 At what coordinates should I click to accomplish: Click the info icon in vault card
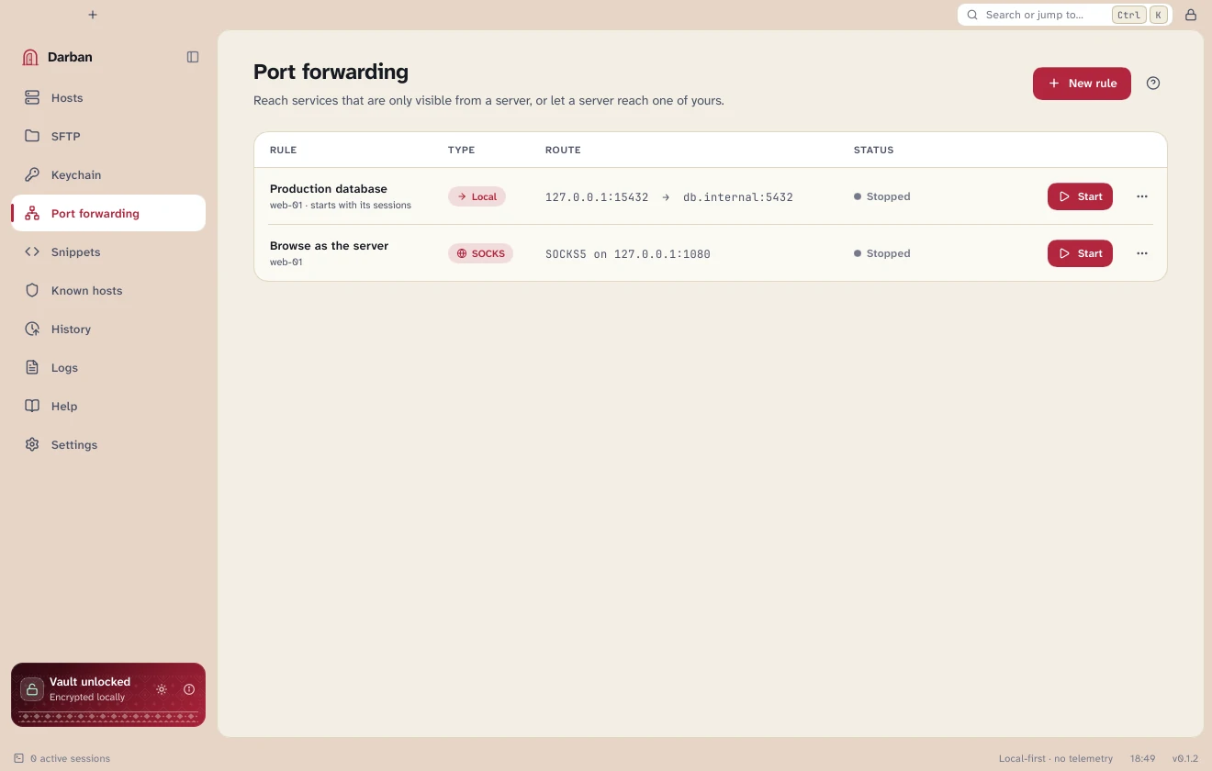tap(189, 689)
